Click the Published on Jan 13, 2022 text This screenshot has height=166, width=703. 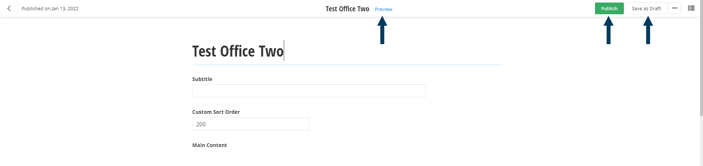point(50,8)
